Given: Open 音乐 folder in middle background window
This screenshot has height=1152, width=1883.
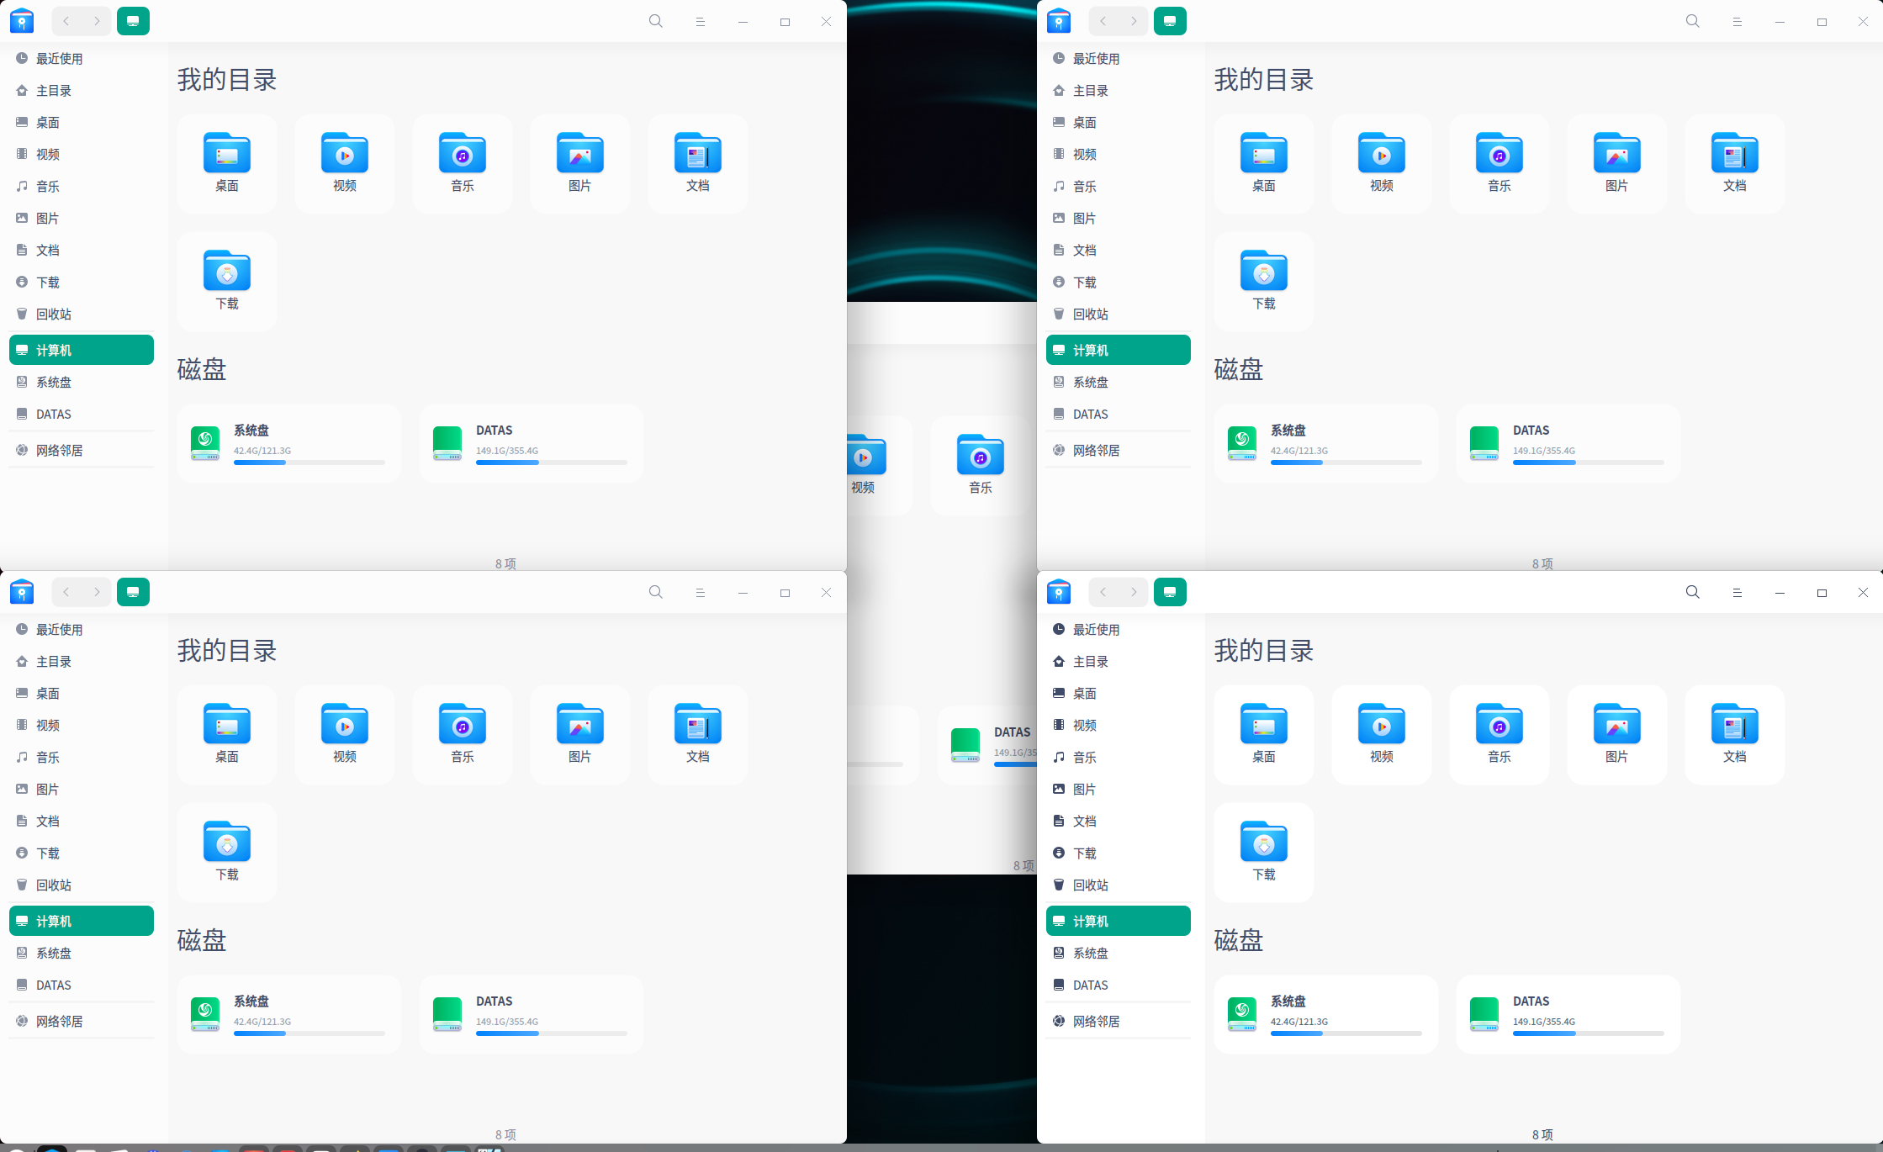Looking at the screenshot, I should click(981, 465).
